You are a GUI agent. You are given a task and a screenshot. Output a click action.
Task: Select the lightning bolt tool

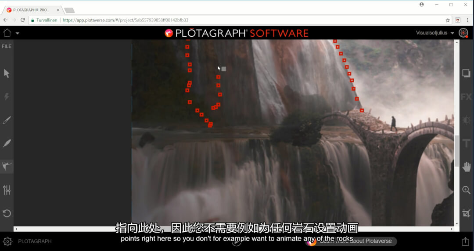click(x=6, y=97)
